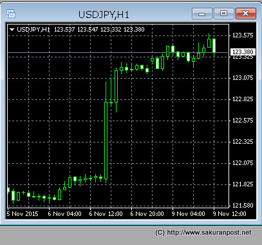Screen dimensions: 262x245
Task: Click the last white candle on the right
Action: point(214,46)
